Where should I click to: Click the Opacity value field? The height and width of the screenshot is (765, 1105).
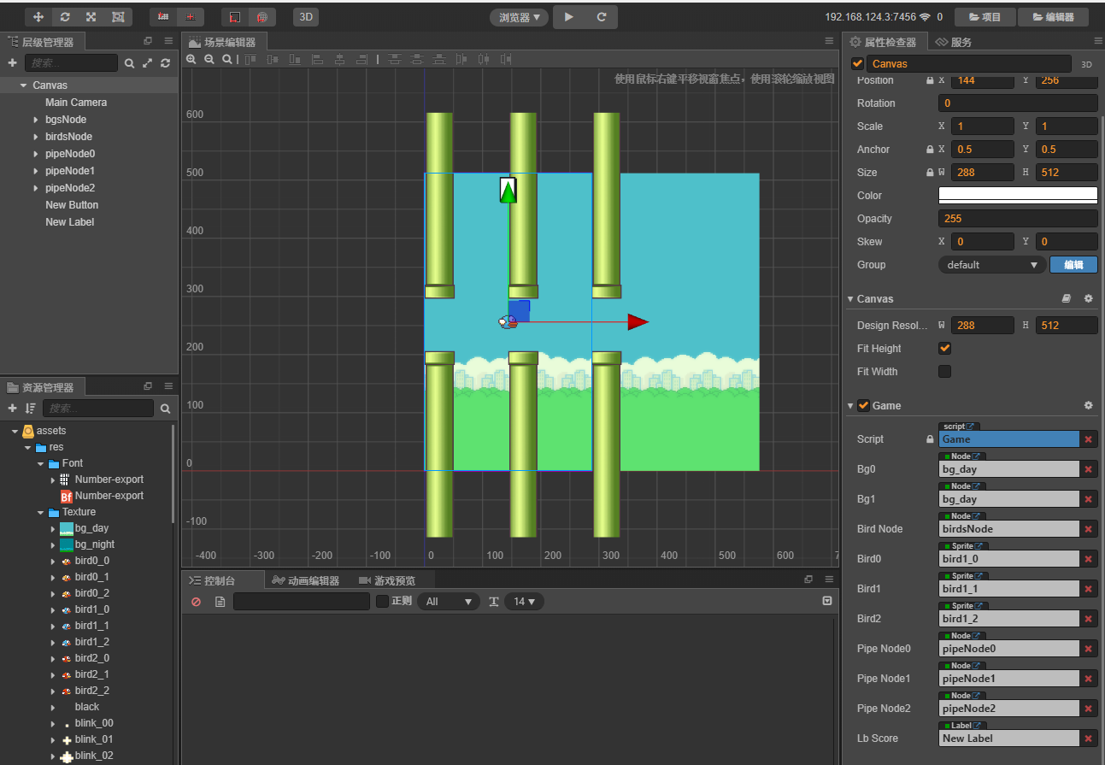pos(1018,219)
